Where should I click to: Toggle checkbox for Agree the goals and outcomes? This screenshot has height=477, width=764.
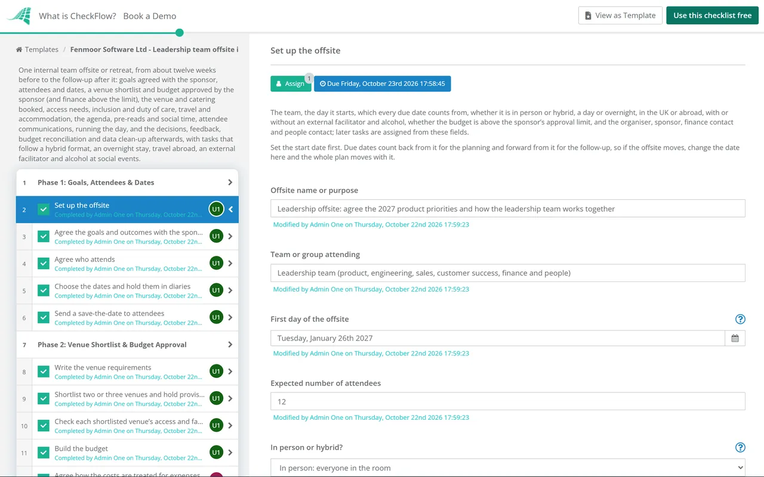[44, 236]
